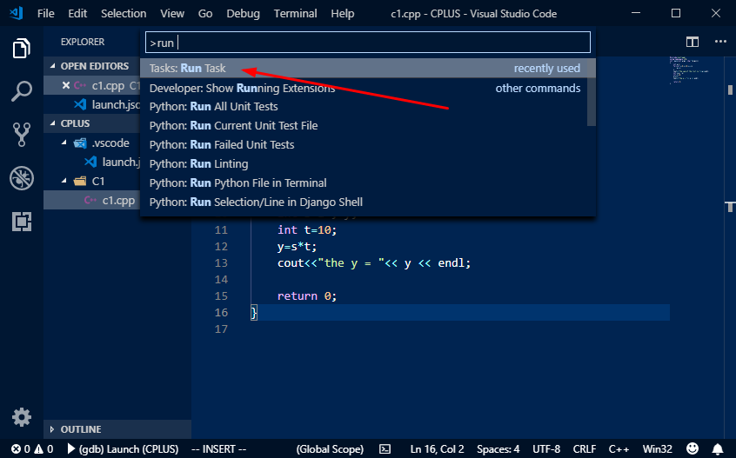This screenshot has width=736, height=458.
Task: Click the feedback smiley icon
Action: (692, 448)
